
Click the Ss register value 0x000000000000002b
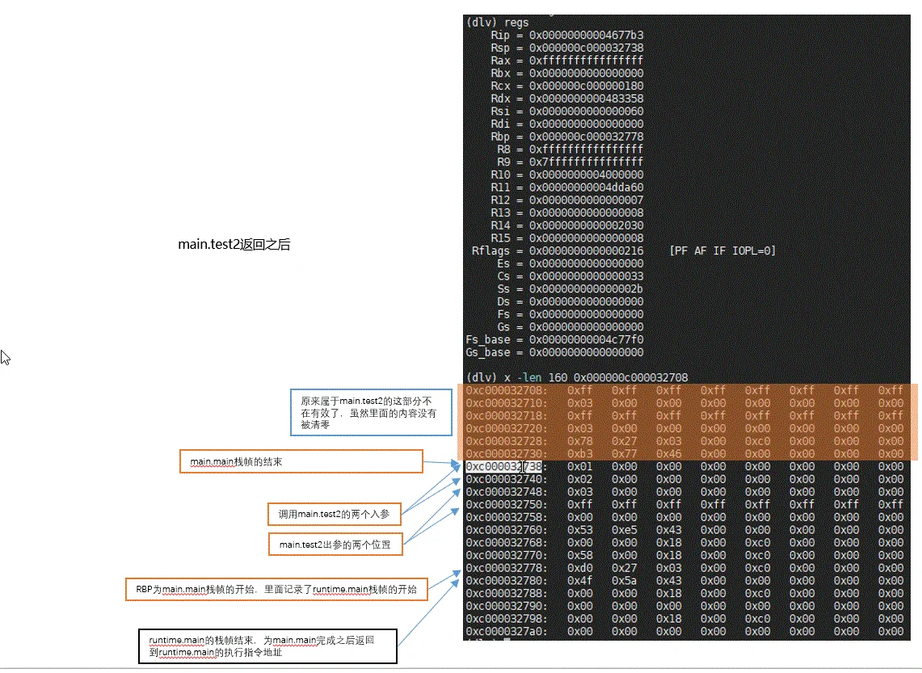(x=586, y=289)
